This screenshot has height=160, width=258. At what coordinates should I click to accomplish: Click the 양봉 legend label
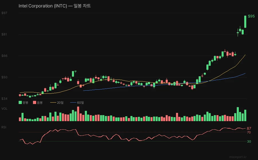tap(26, 103)
